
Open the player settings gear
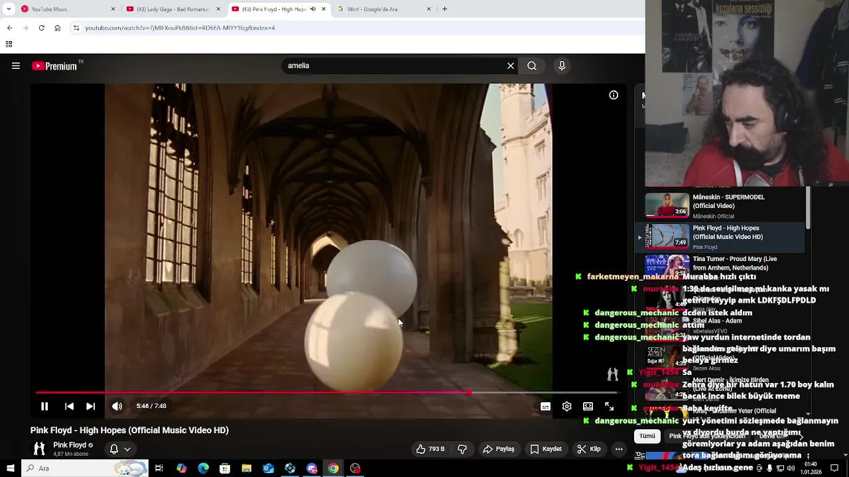pos(566,406)
